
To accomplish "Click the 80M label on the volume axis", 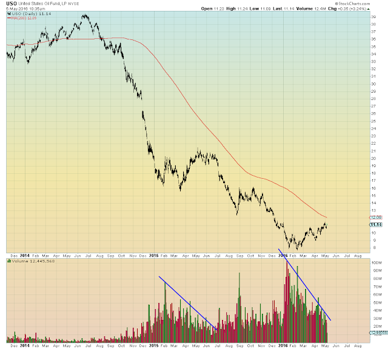I will tap(377, 279).
